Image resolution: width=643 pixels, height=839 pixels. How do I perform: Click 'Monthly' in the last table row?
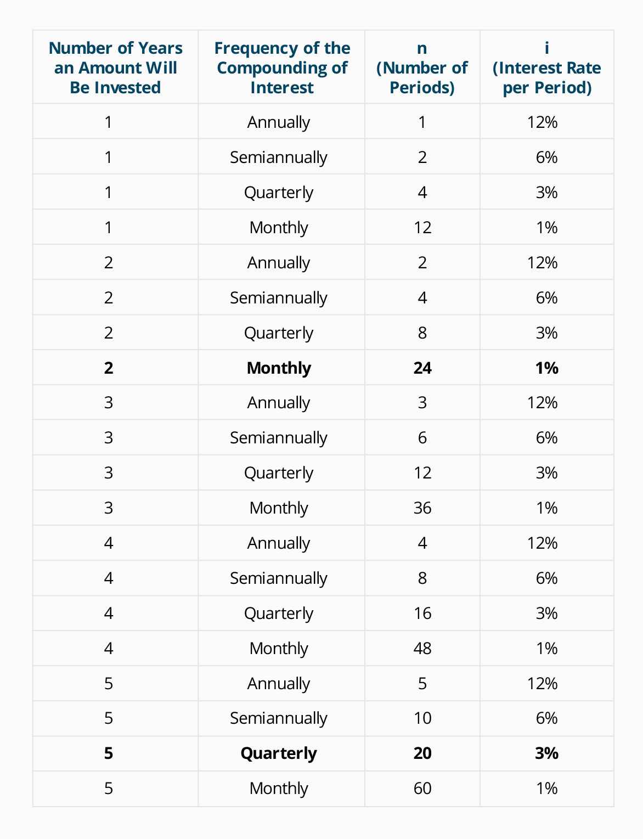[x=279, y=789]
